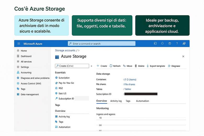Click the Cloud Shell icon in header
The width and height of the screenshot is (204, 136).
[x=155, y=44]
